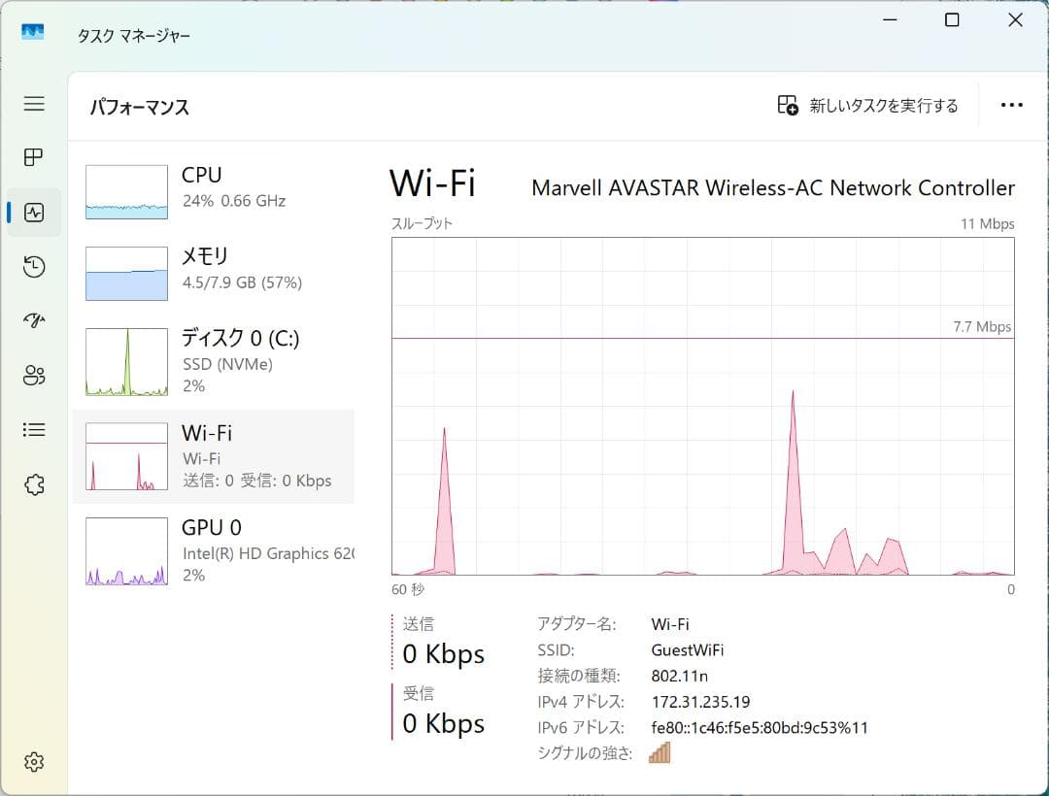
Task: Open Task Manager settings gear
Action: (x=34, y=762)
